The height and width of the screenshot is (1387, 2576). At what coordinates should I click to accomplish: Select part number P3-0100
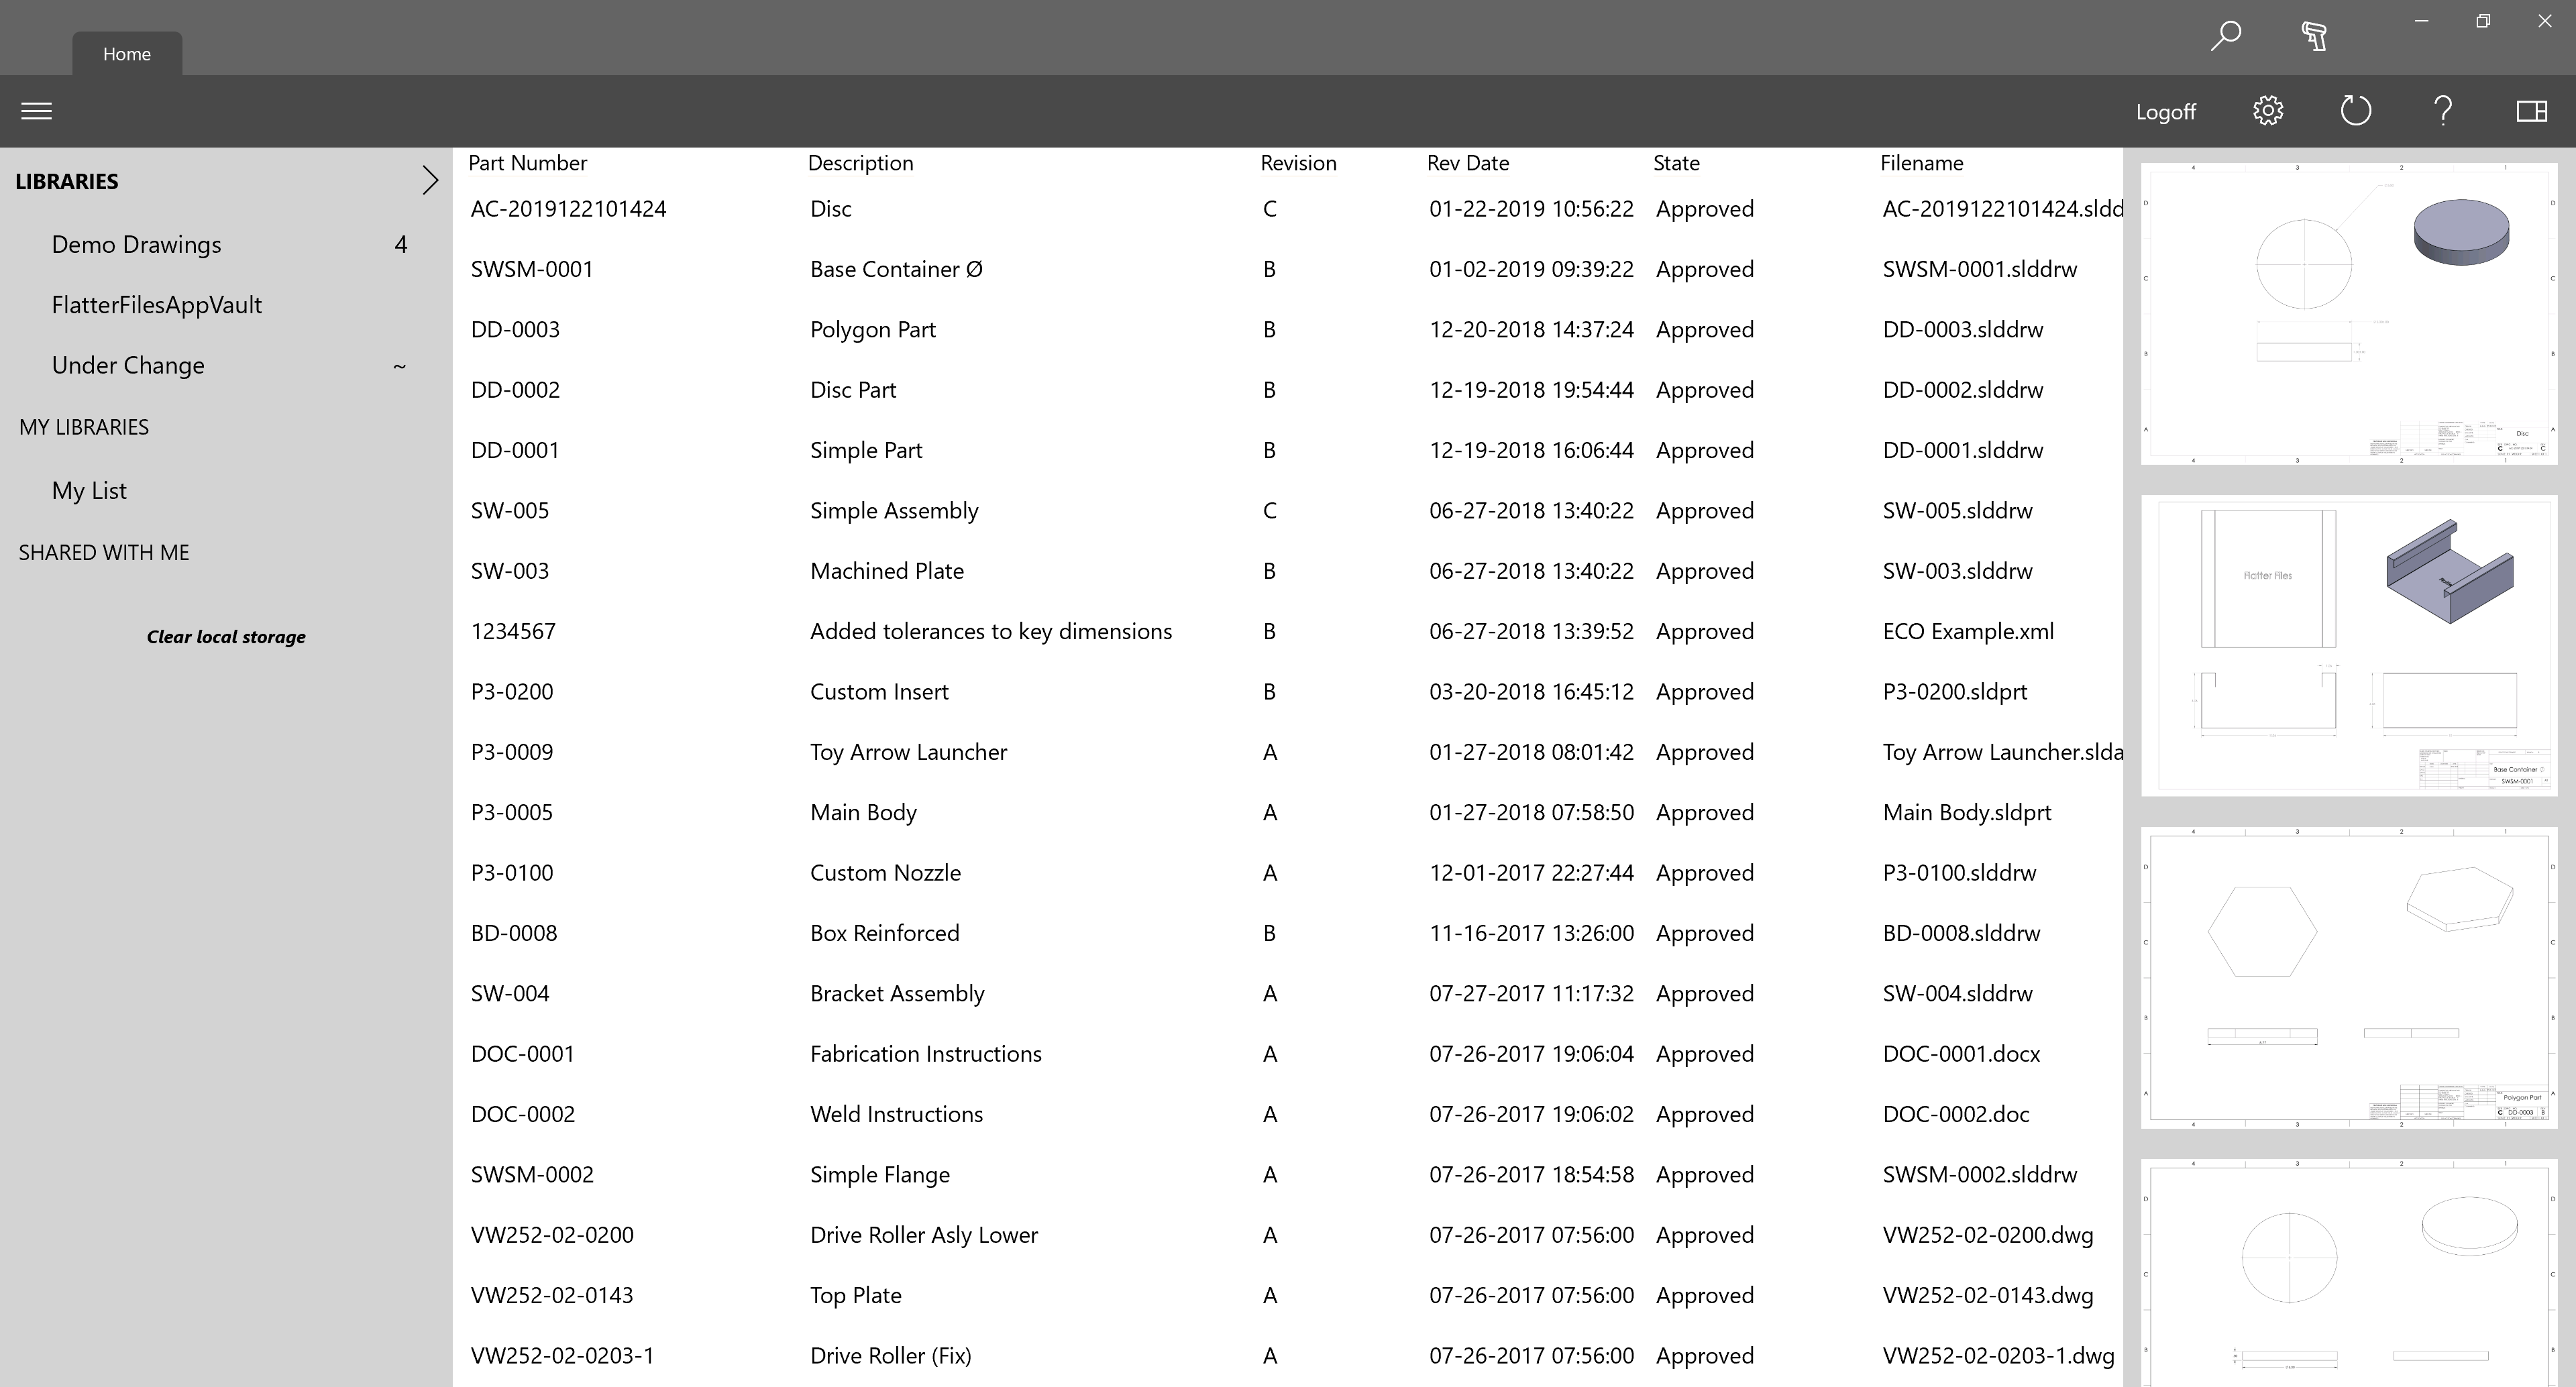click(x=512, y=873)
